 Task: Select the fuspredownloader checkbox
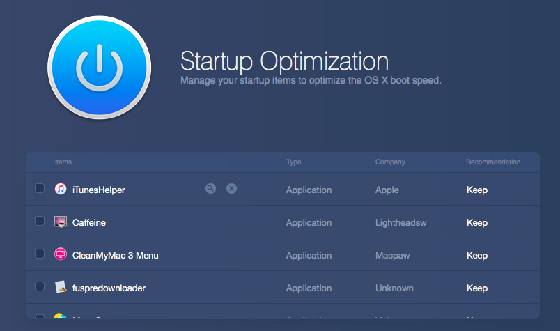40,286
